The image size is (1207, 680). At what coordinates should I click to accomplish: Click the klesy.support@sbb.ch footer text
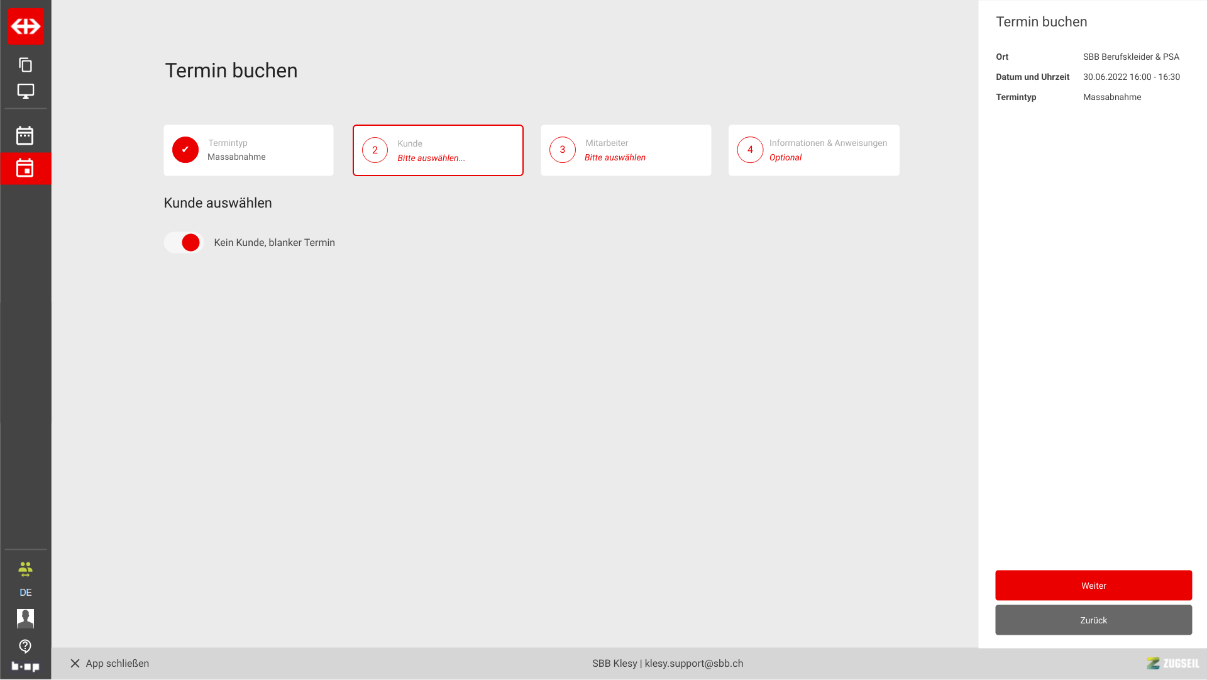(693, 664)
